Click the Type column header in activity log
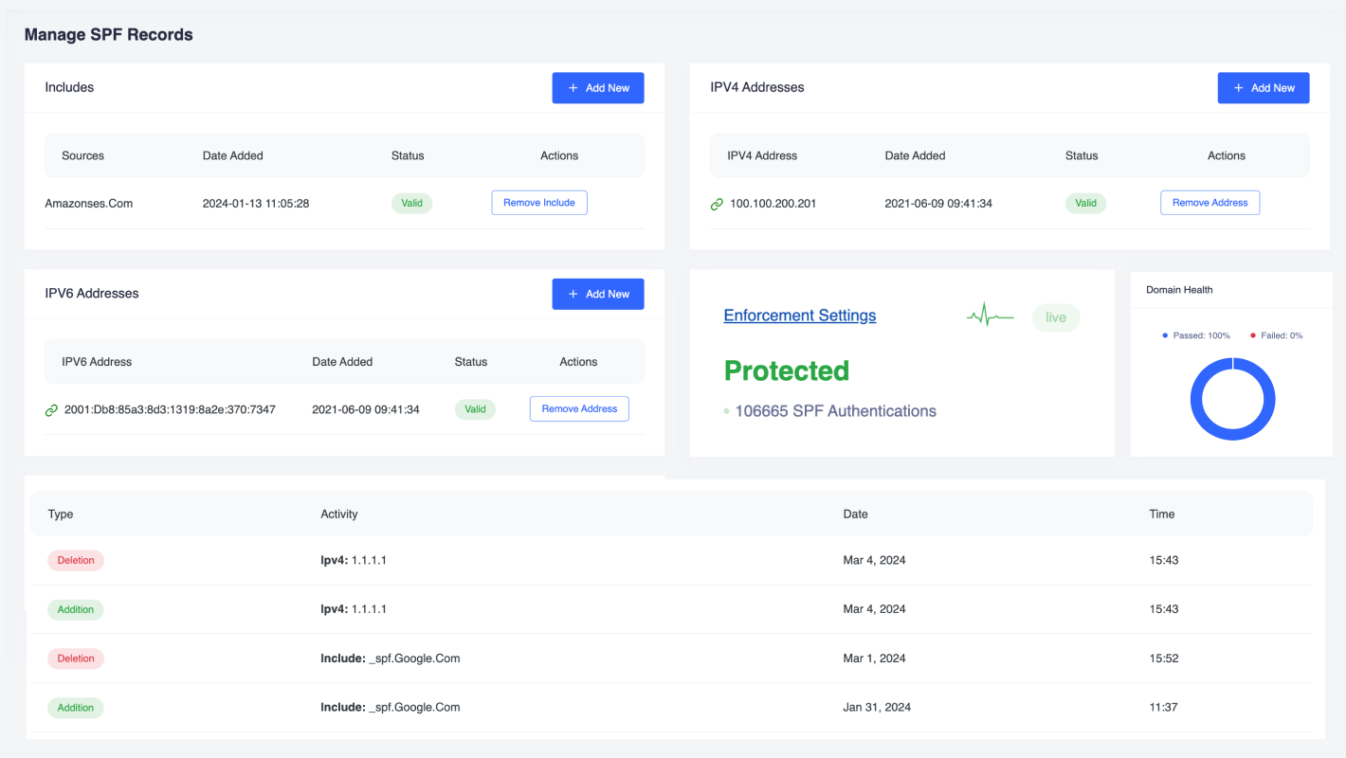 [x=61, y=514]
